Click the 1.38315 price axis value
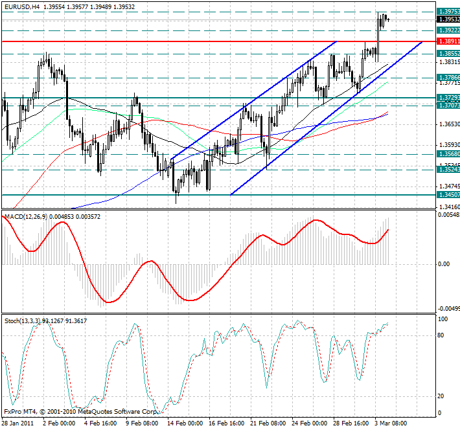Viewport: 460px width, 428px height. tap(449, 62)
